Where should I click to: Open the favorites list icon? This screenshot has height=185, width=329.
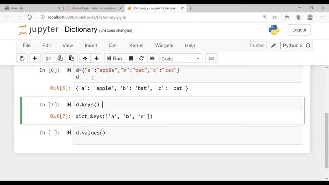287,17
